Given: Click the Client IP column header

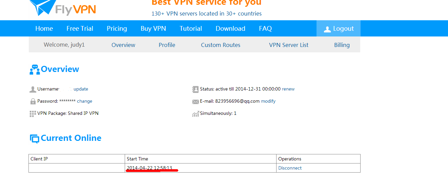Looking at the screenshot, I should (x=39, y=159).
